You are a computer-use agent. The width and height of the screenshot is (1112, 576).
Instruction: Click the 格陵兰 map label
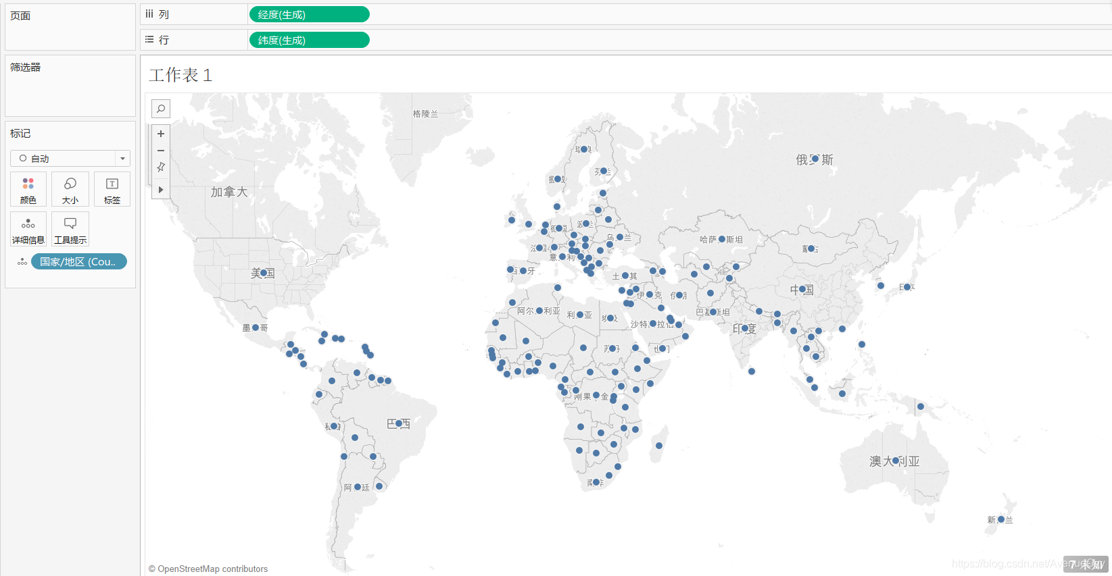pyautogui.click(x=426, y=114)
